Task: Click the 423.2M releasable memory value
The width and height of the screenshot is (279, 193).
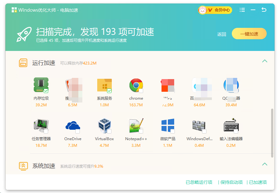Action: (90, 63)
